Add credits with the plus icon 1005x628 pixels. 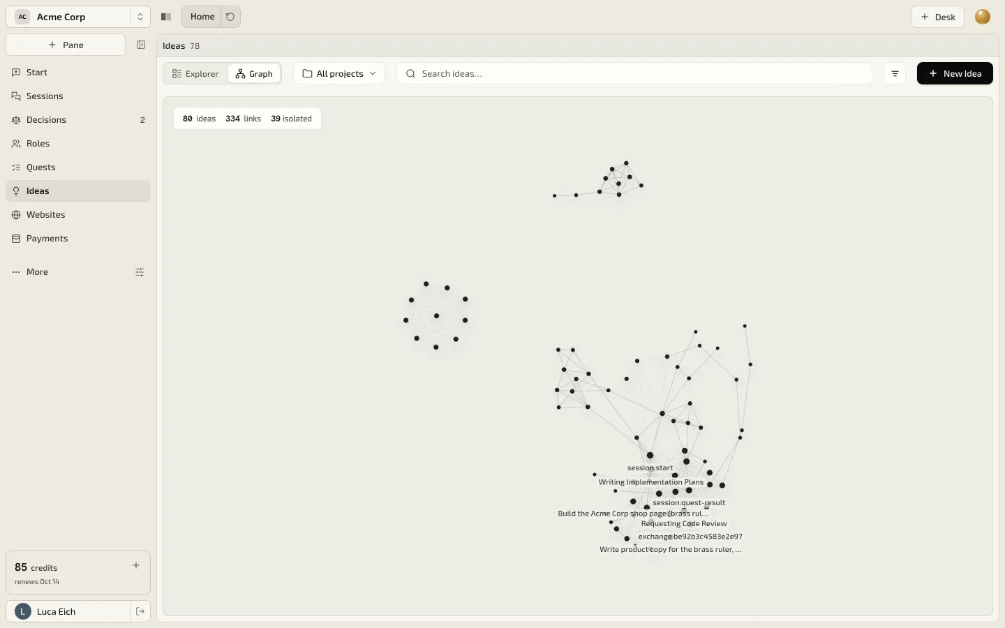tap(136, 565)
